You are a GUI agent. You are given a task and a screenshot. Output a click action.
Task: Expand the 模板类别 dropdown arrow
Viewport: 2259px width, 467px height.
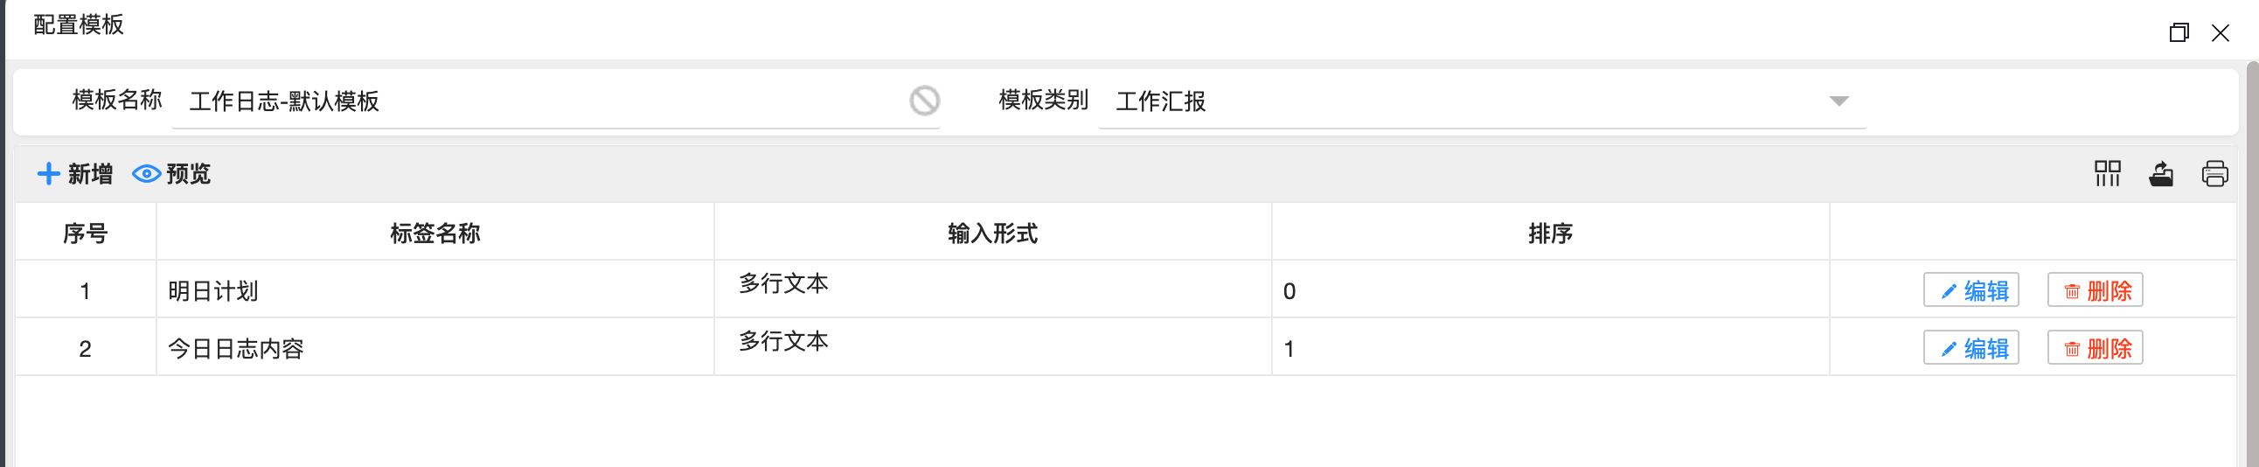click(1839, 101)
